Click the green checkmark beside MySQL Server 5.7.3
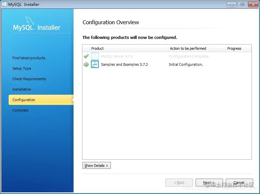260x194 pixels. coord(86,56)
